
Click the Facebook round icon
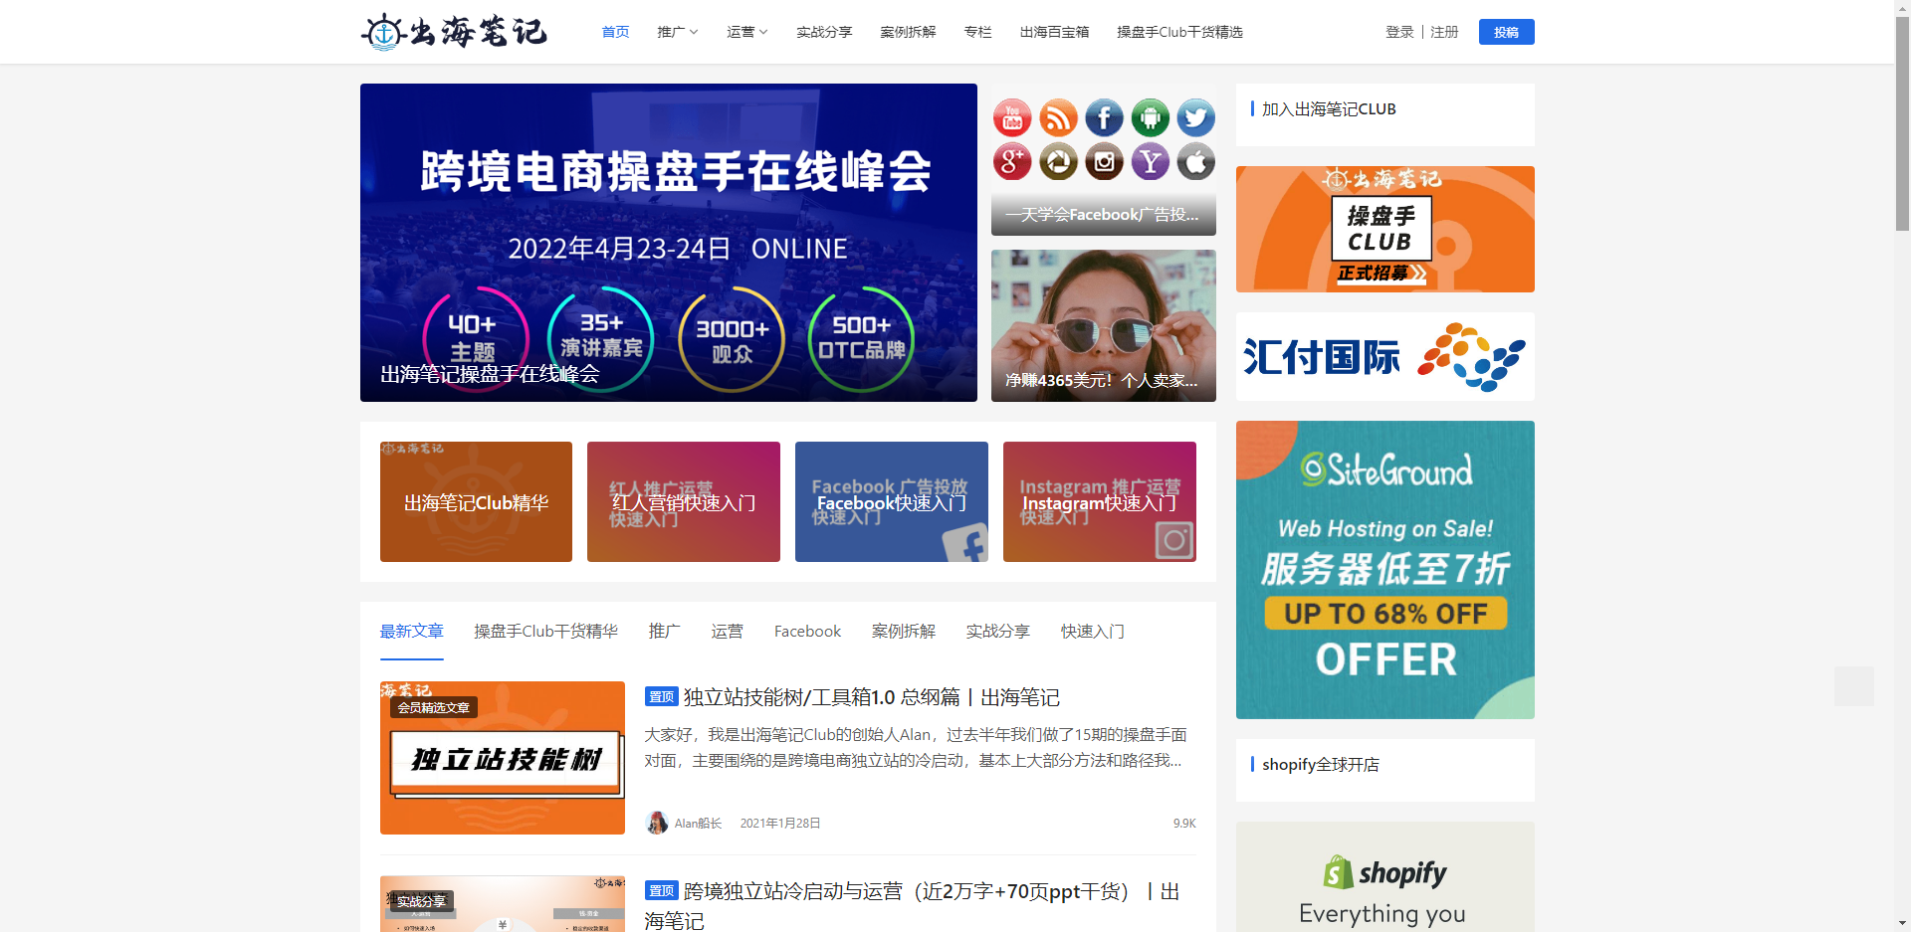click(1104, 118)
